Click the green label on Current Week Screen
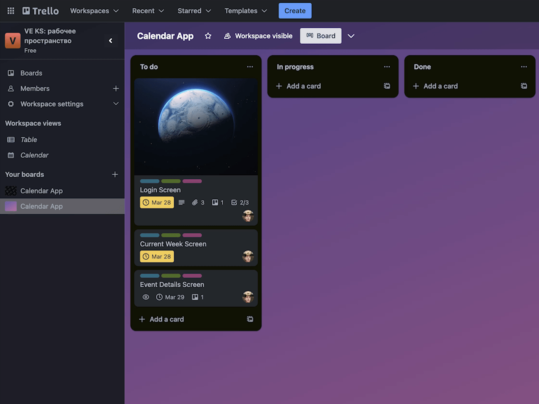Screen dimensions: 539x404 (x=171, y=235)
